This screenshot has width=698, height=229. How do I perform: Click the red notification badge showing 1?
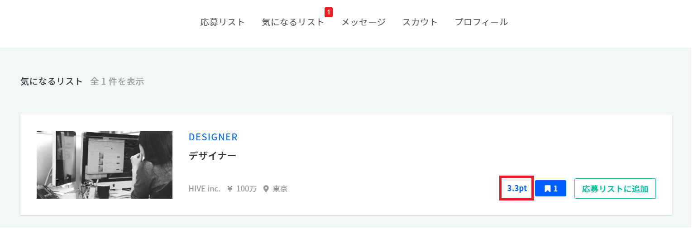tap(329, 12)
